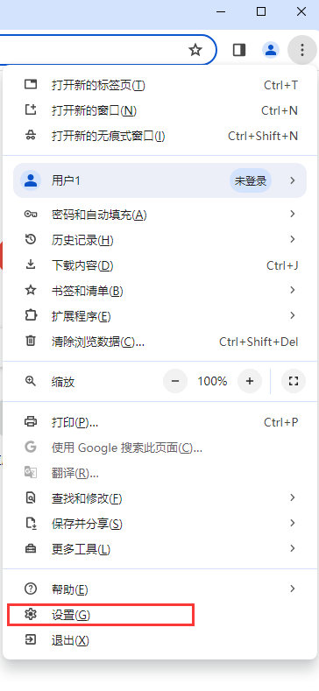Open the 用户1 profile row

[x=159, y=180]
